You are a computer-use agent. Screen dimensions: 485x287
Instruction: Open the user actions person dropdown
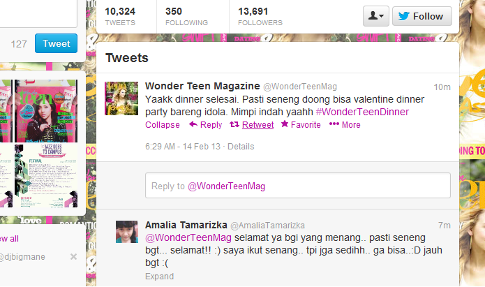[x=376, y=16]
